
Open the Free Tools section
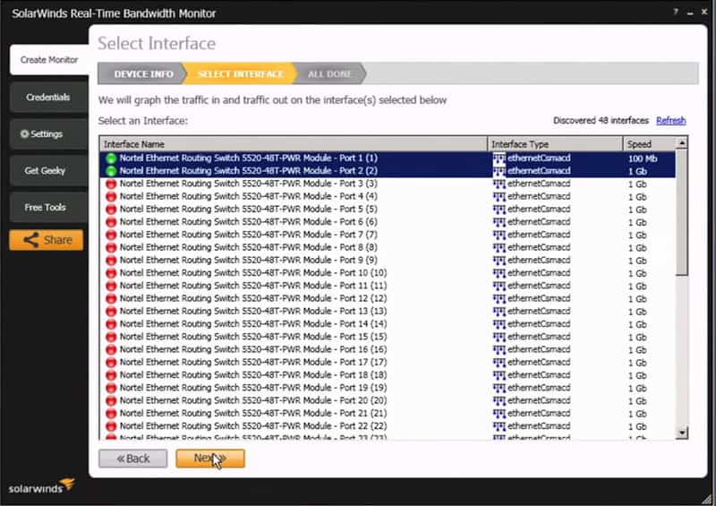(x=48, y=207)
